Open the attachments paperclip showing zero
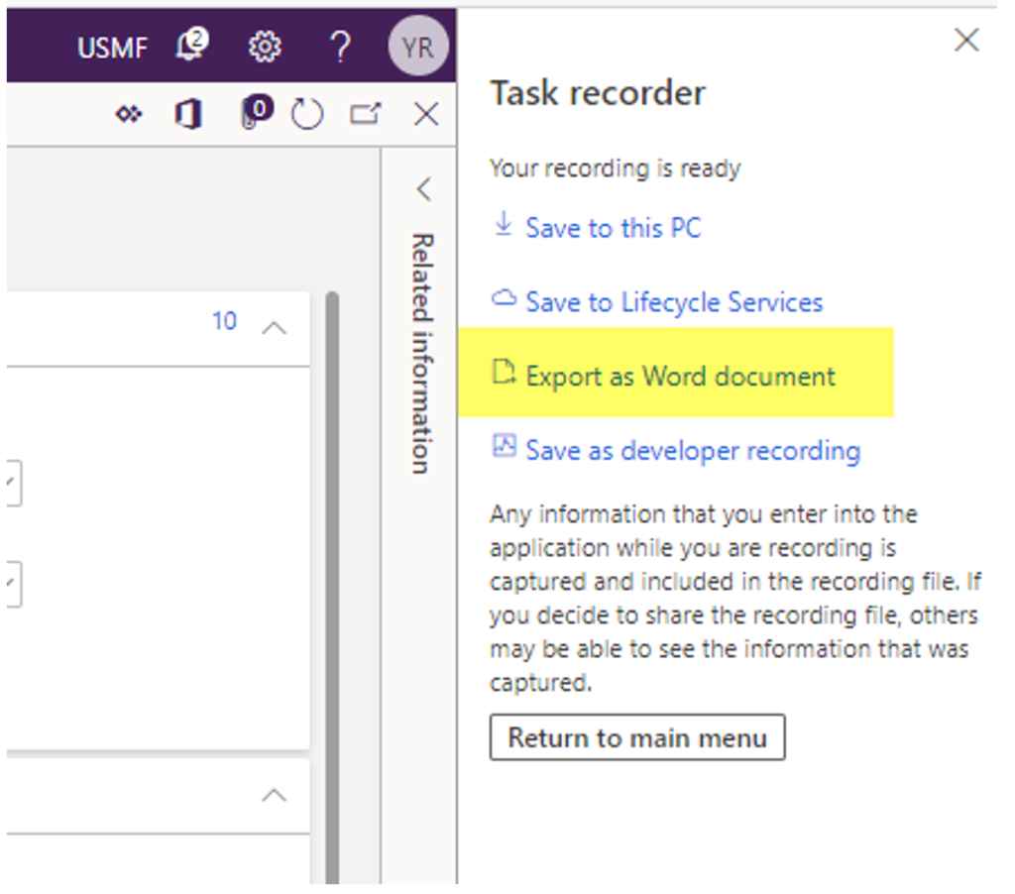The height and width of the screenshot is (894, 1015). (x=256, y=113)
